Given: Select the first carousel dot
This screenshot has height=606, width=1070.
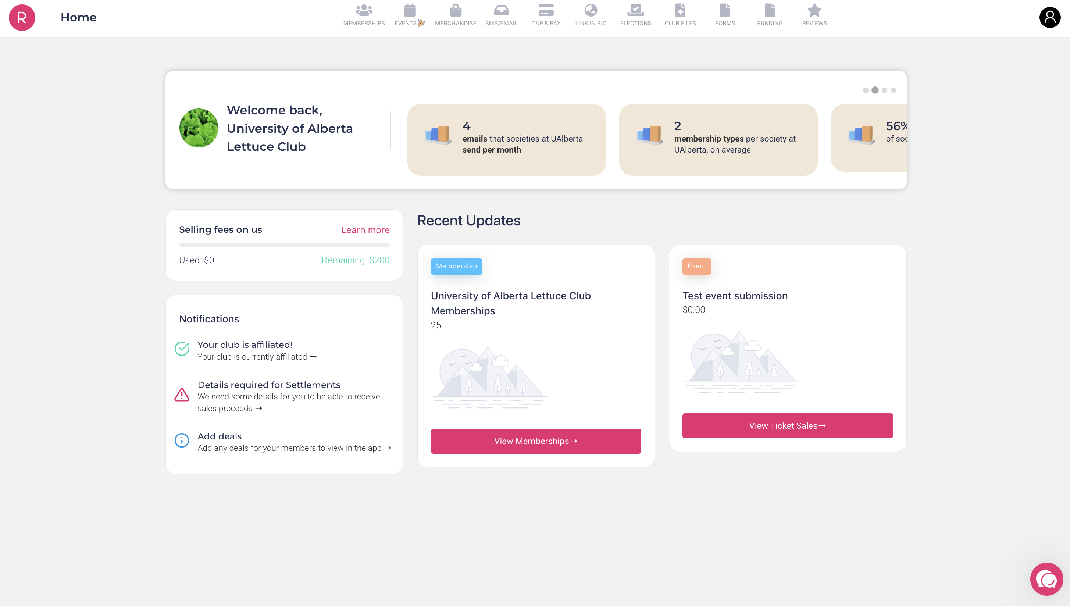Looking at the screenshot, I should point(866,90).
